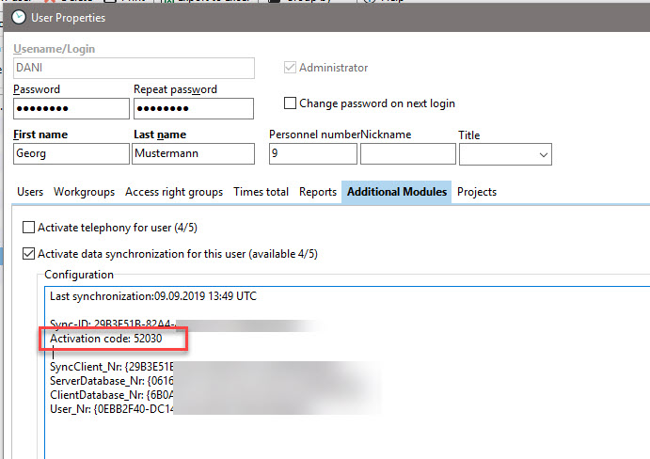Screen dimensions: 650x459
Task: Switch to the Reports tab
Action: [318, 192]
